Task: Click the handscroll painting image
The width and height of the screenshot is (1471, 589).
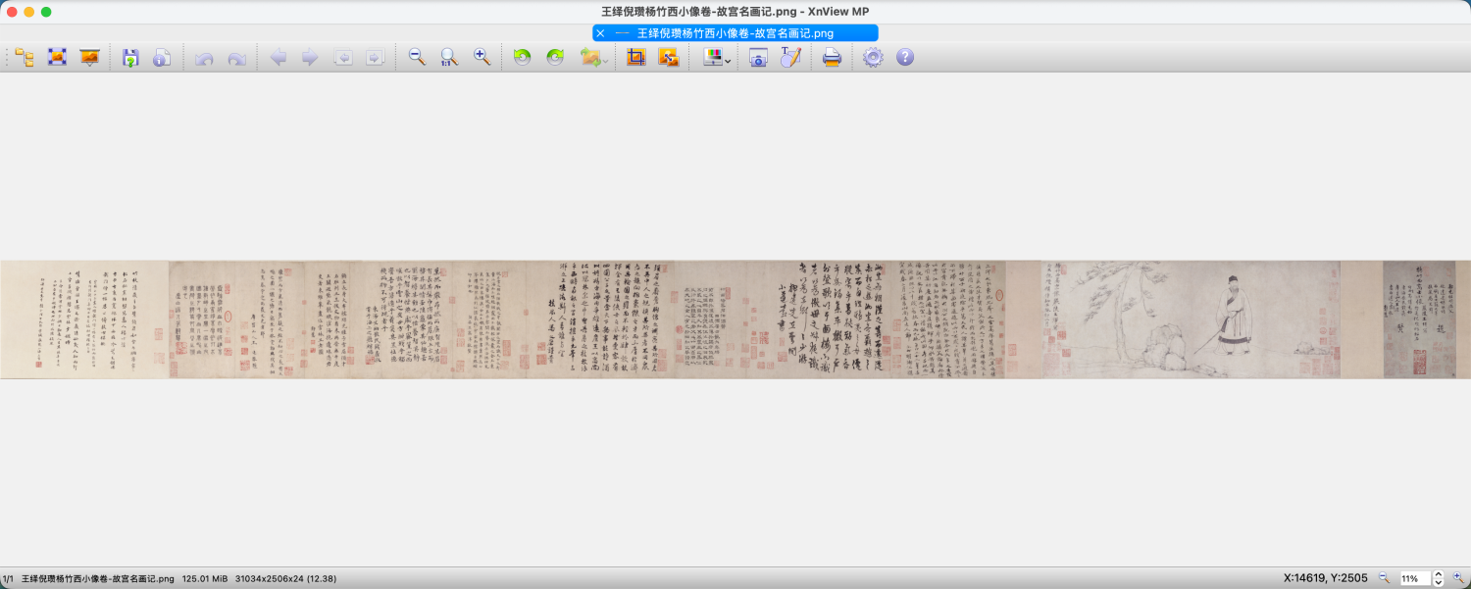Action: tap(735, 319)
